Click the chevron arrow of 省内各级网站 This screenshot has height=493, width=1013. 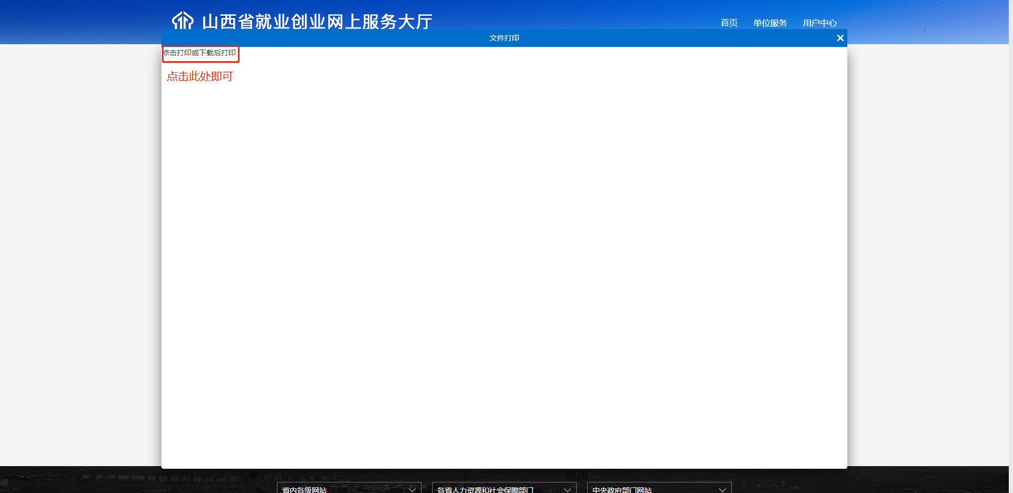pyautogui.click(x=413, y=489)
